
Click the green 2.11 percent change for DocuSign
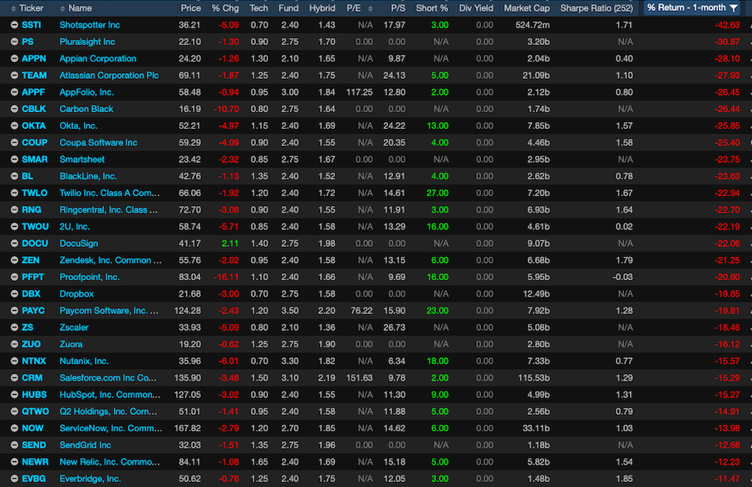coord(230,243)
